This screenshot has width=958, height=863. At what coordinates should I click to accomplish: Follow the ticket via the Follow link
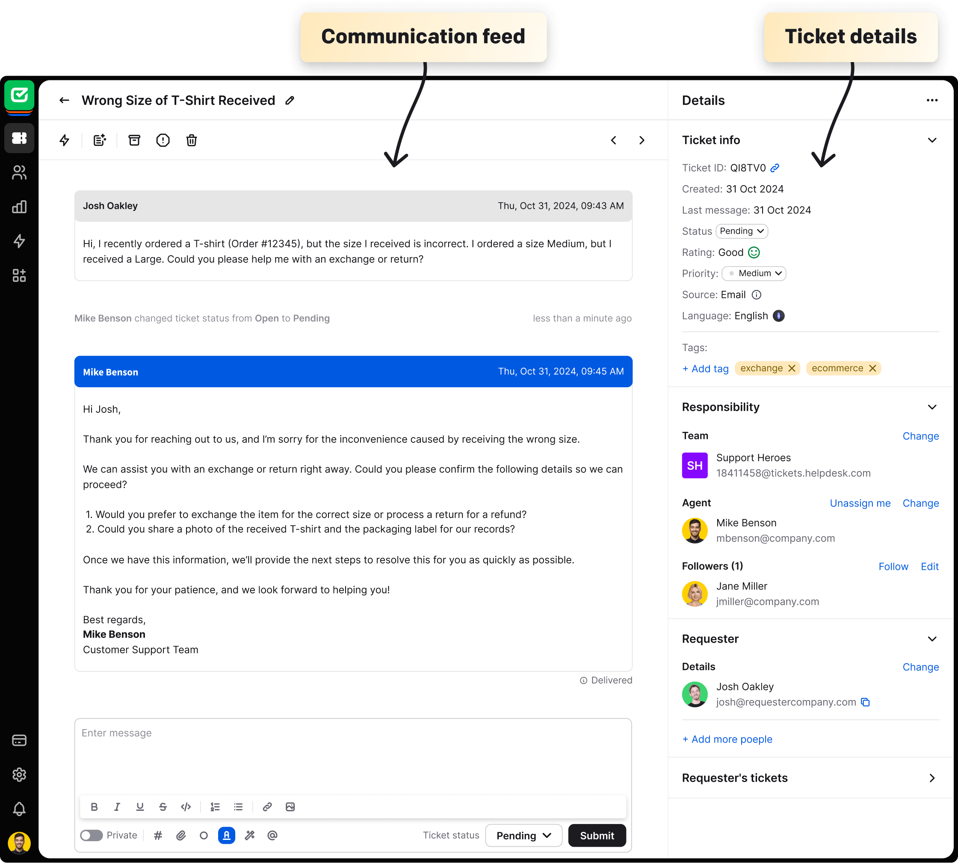coord(893,566)
